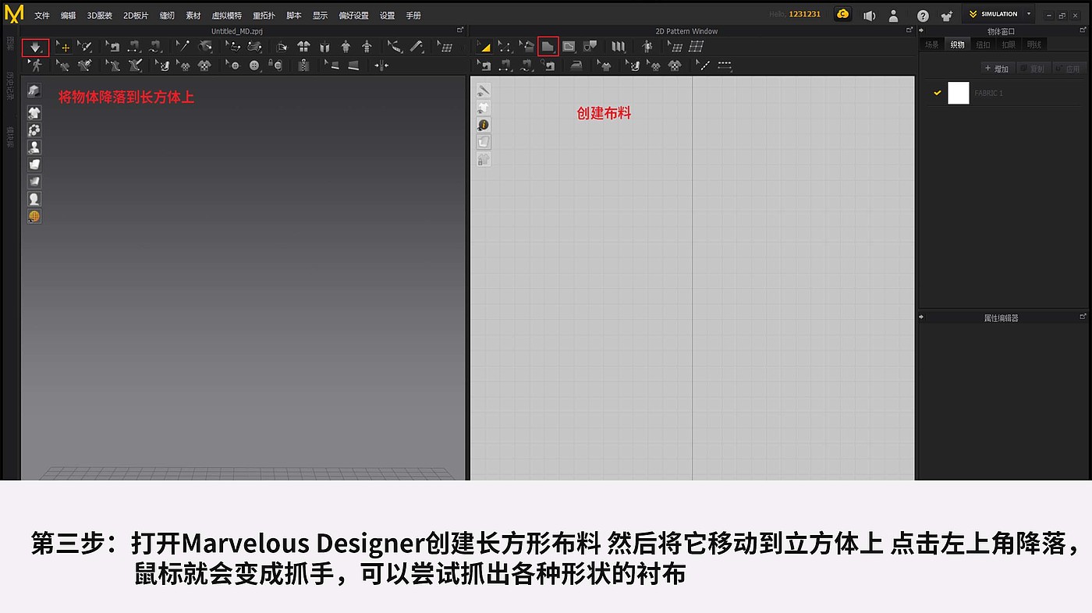Open the yellow cloud account icon
1092x613 pixels.
click(x=842, y=14)
